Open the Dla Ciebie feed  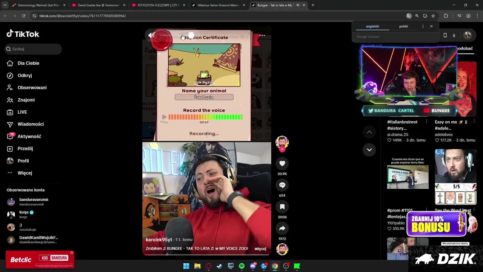28,63
